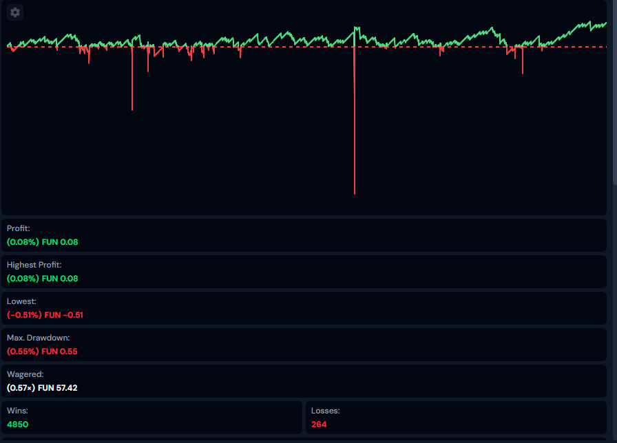The image size is (617, 443).
Task: Open the chart settings gear icon
Action: (15, 12)
